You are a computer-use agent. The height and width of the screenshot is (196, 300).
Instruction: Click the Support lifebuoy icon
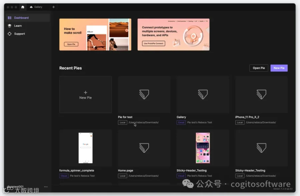(x=10, y=34)
